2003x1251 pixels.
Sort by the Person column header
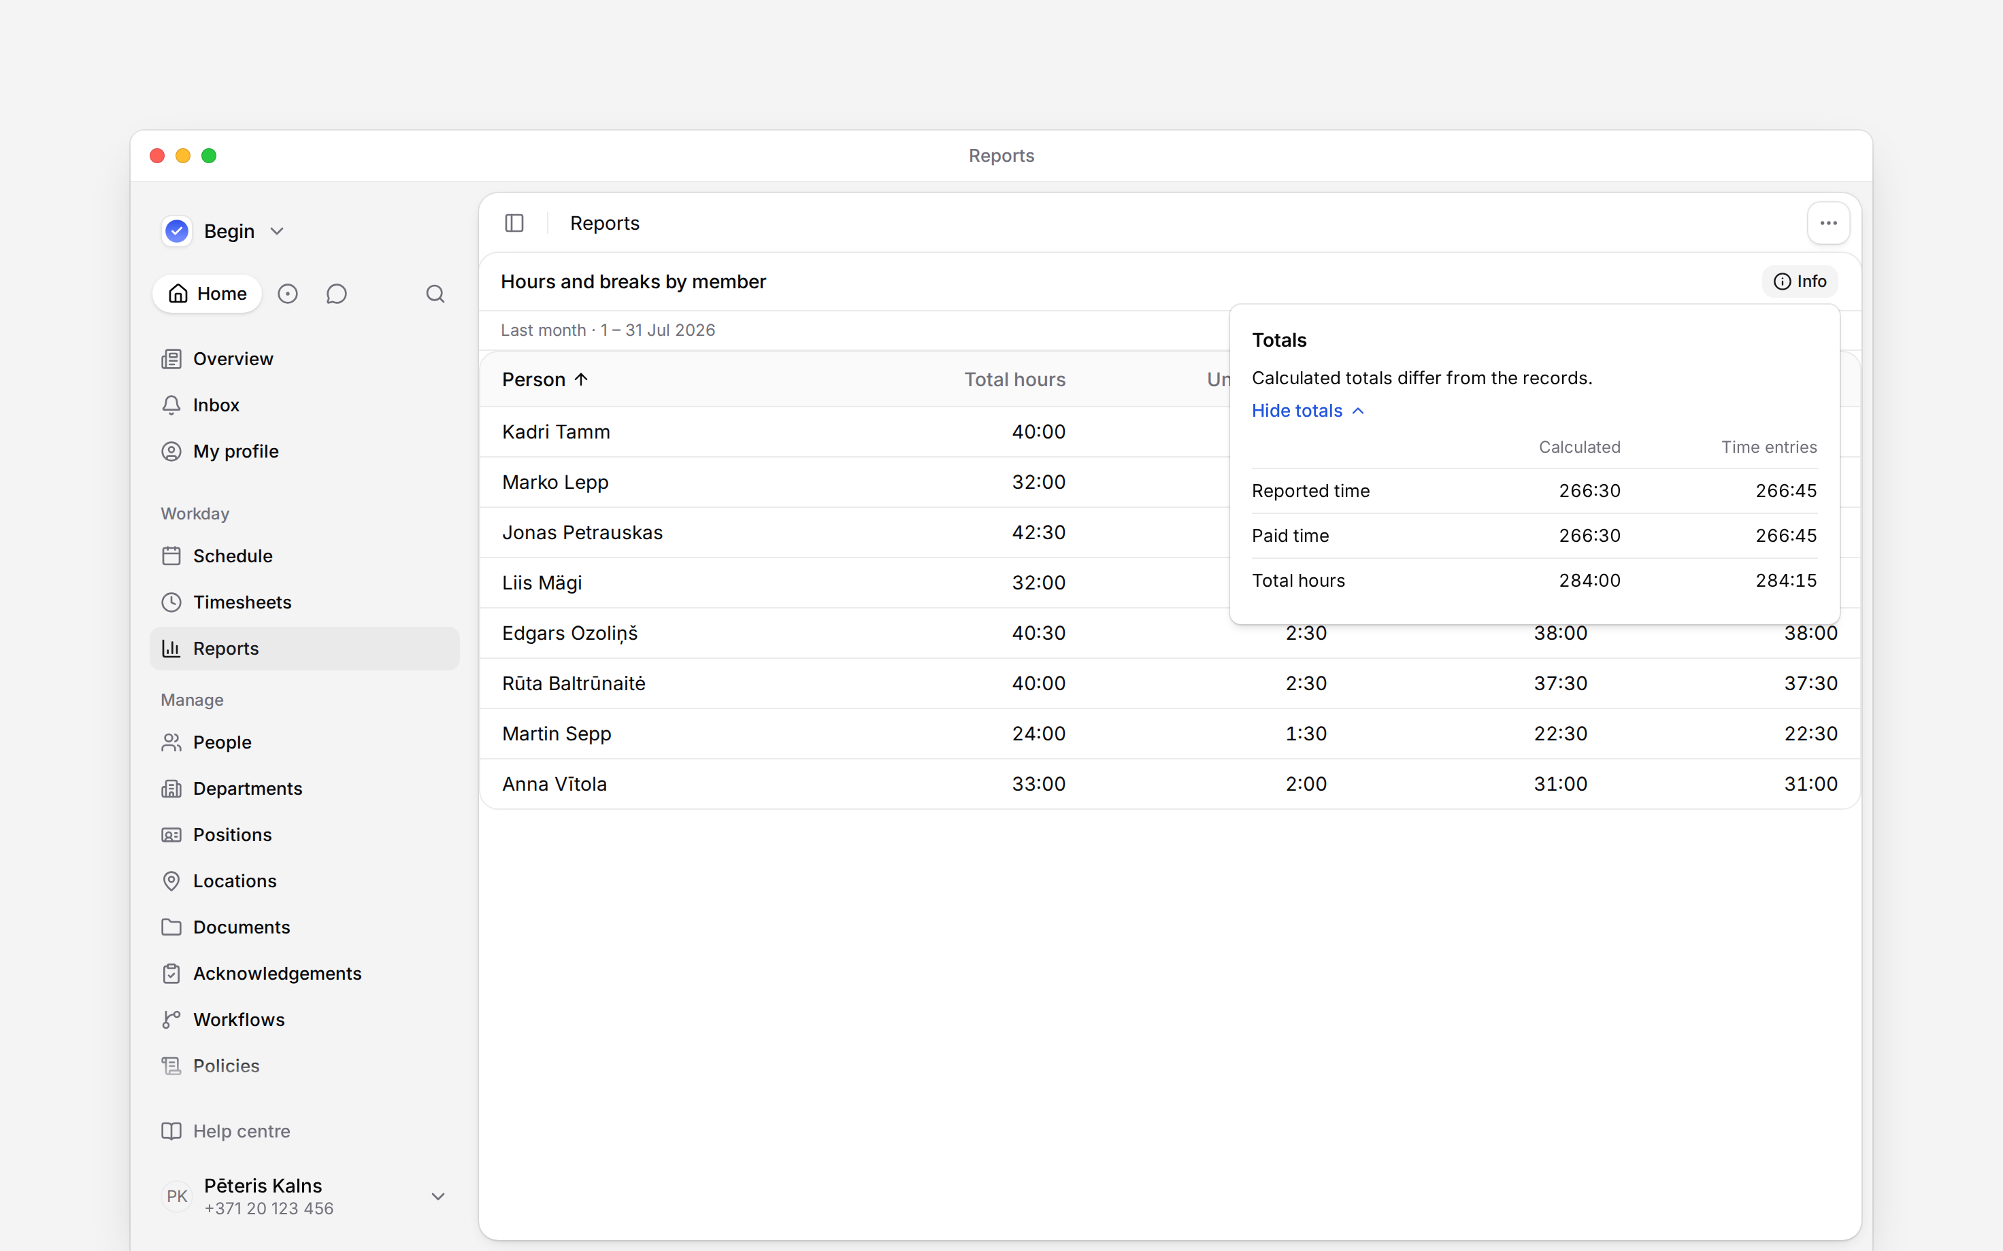[544, 380]
